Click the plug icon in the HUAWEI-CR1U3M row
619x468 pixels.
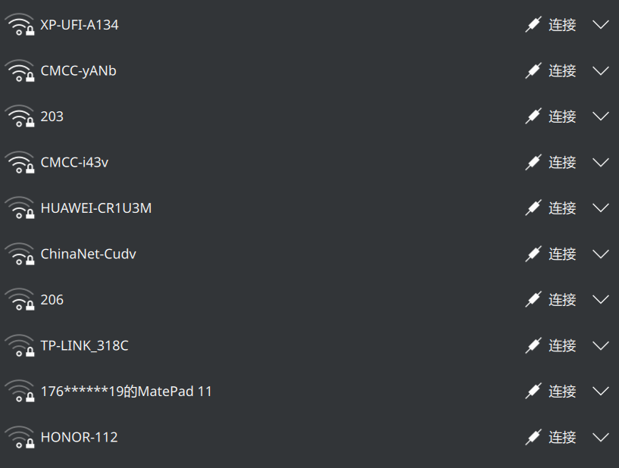[533, 208]
